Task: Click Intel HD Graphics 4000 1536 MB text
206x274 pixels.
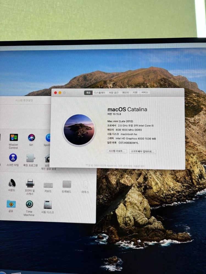Action: [136, 139]
